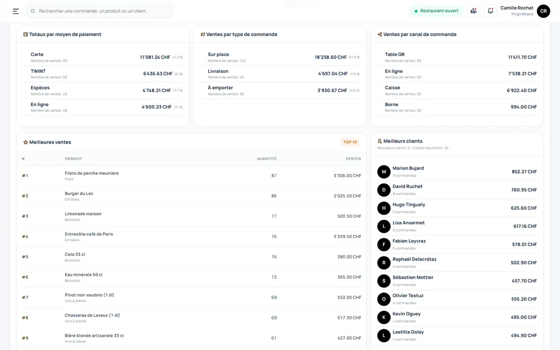Click the TWINT payment row label
The width and height of the screenshot is (560, 350).
pyautogui.click(x=38, y=71)
